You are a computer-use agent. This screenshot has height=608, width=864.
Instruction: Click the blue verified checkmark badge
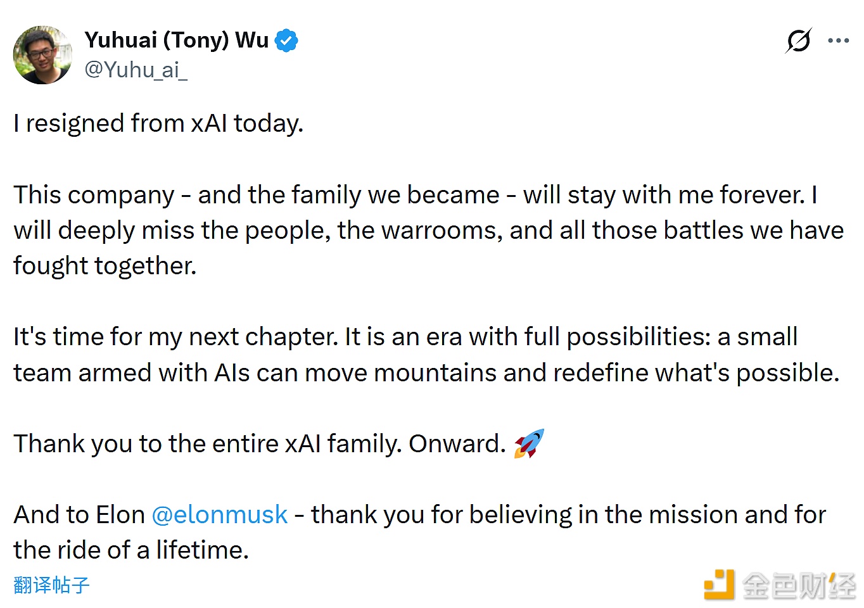click(x=286, y=39)
